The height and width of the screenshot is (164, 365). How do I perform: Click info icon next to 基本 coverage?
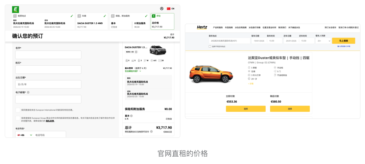[x=131, y=116]
